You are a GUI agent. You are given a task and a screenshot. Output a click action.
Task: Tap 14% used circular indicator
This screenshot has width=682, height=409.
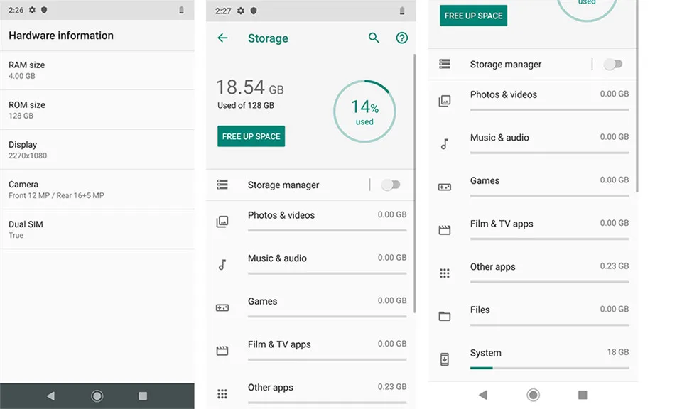coord(364,111)
